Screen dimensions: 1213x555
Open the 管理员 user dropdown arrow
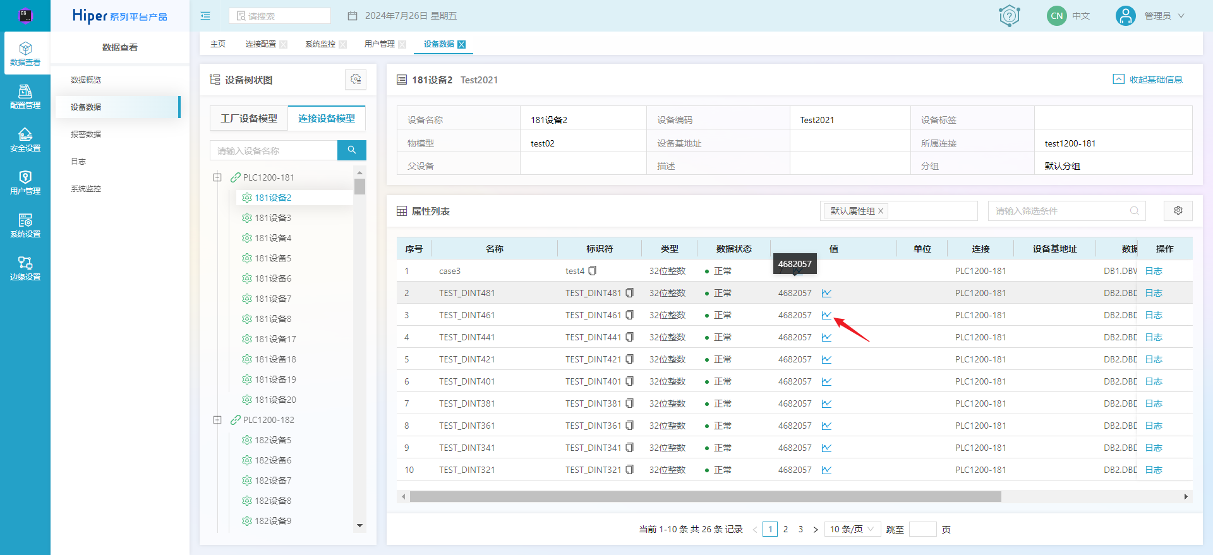(x=1181, y=16)
